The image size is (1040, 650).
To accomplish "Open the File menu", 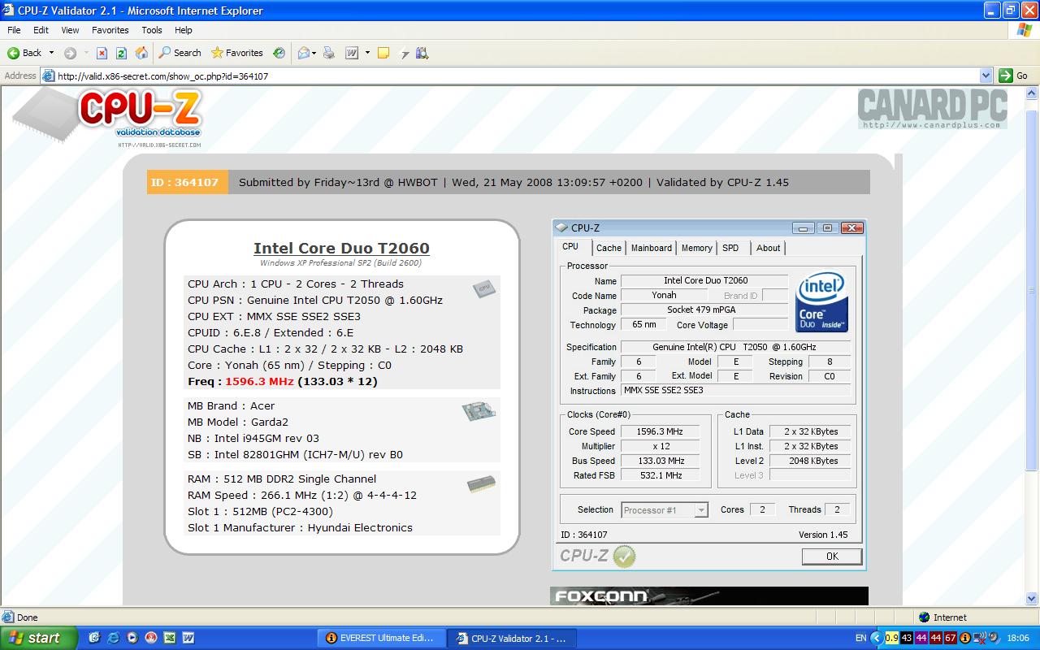I will [14, 30].
